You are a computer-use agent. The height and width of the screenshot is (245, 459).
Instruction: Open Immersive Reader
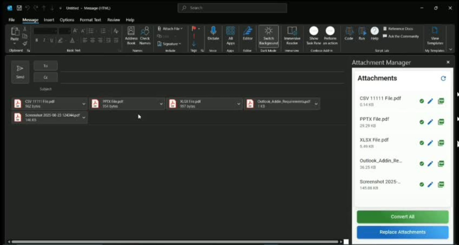(x=292, y=36)
